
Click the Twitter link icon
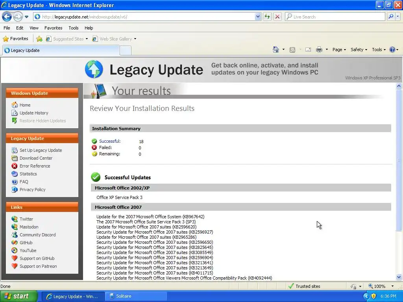(x=15, y=219)
